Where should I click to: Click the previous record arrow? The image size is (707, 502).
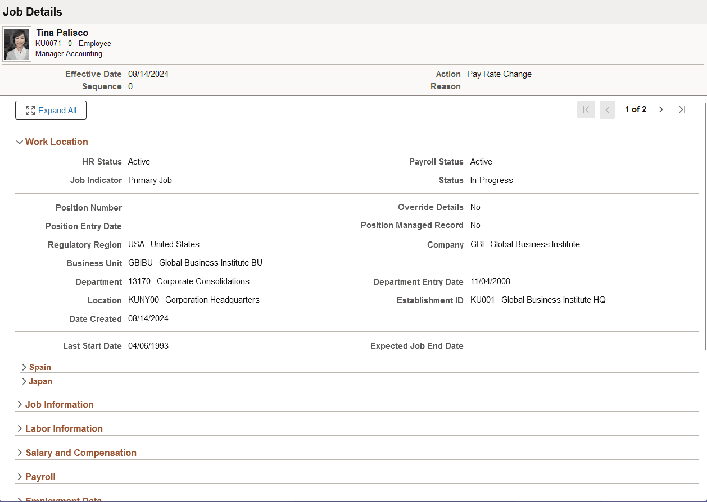coord(607,109)
